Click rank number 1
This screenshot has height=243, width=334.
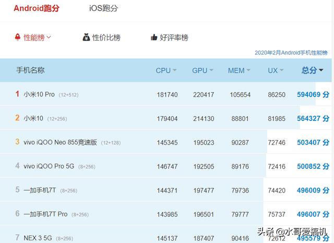coord(17,94)
